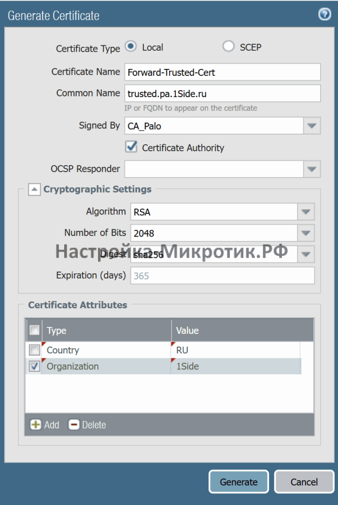Image resolution: width=338 pixels, height=505 pixels.
Task: Select the RU value cell
Action: 236,350
